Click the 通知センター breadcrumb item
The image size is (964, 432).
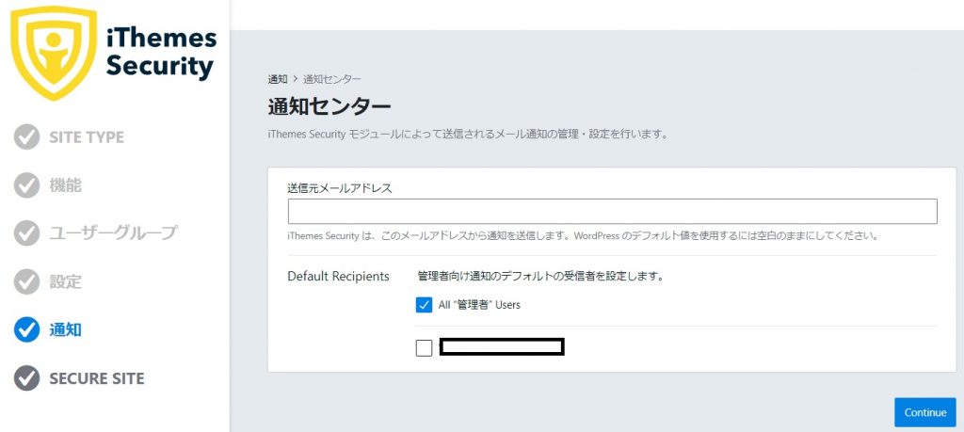(332, 79)
